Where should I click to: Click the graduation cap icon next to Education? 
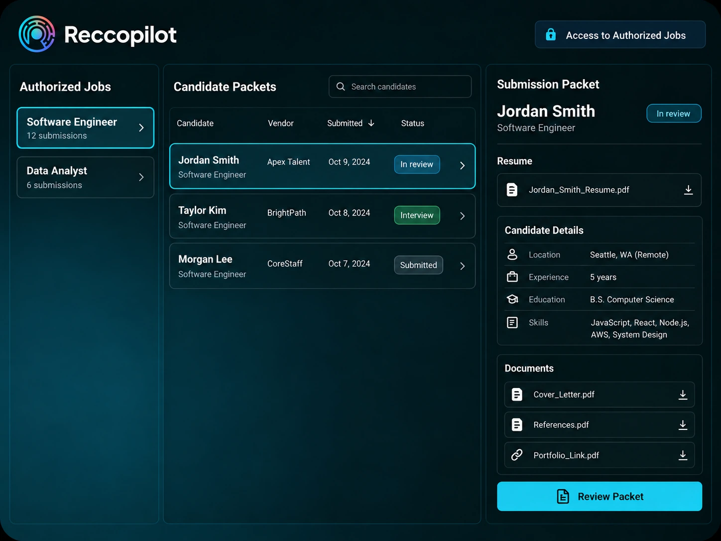[512, 299]
